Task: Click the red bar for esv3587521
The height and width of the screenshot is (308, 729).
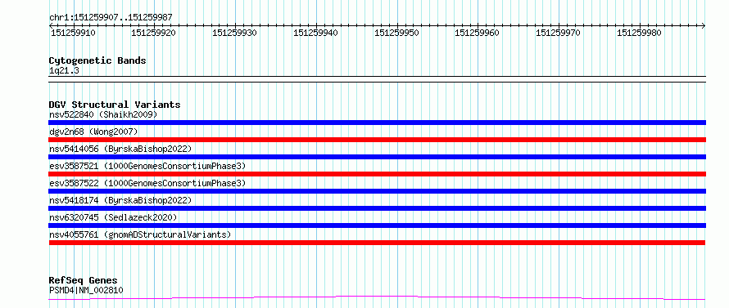Action: tap(377, 174)
